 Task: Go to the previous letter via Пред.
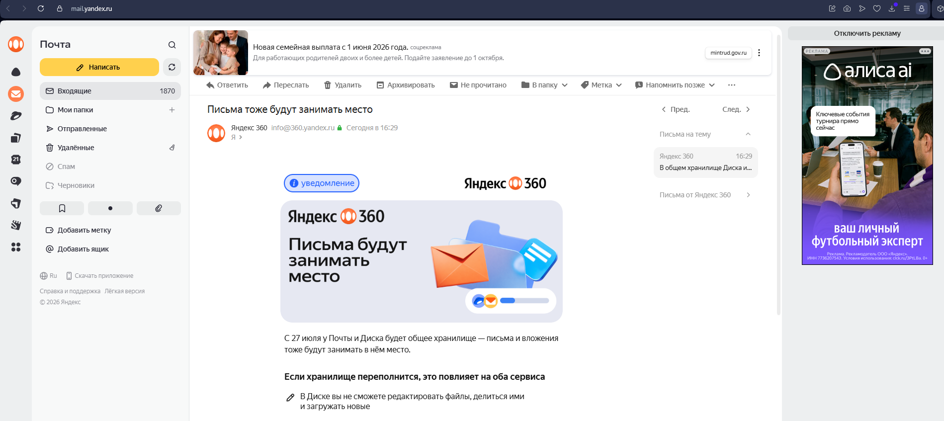coord(676,109)
